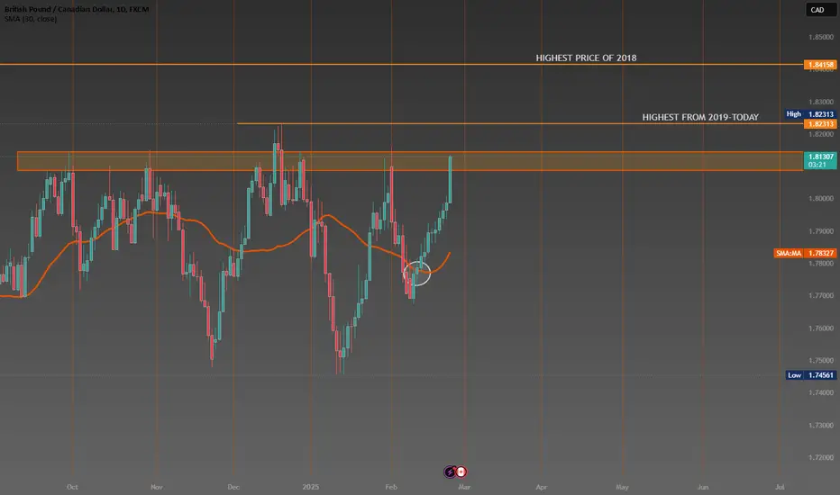Click the 1.83000 price axis label

[821, 102]
